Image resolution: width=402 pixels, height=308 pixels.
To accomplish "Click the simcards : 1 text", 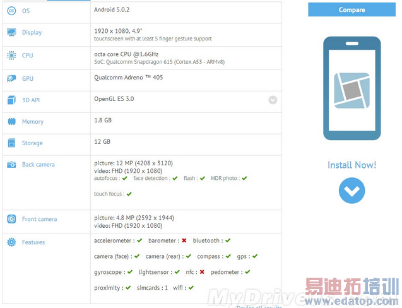I will pyautogui.click(x=152, y=288).
